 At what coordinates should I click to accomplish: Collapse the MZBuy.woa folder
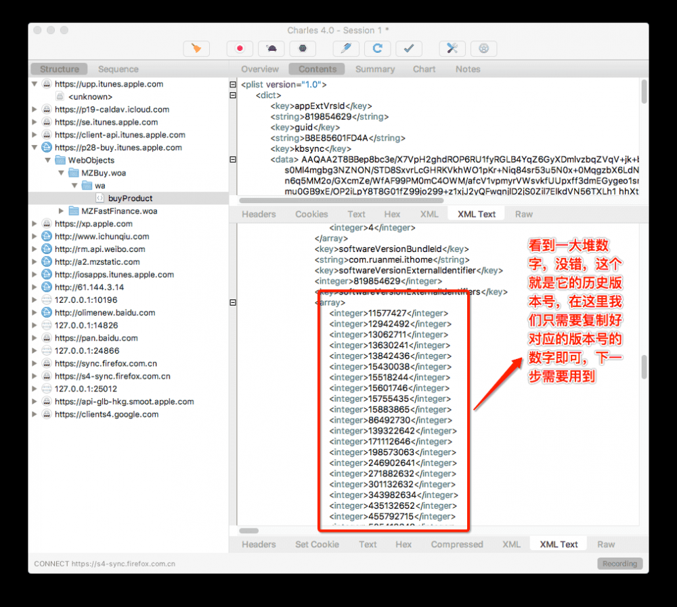[62, 173]
